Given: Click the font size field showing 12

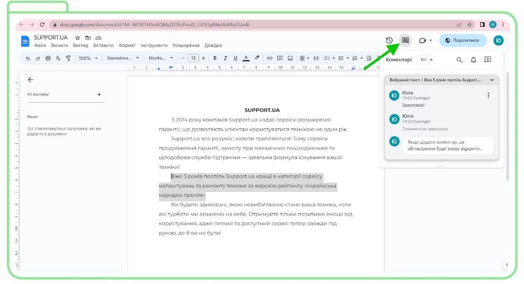Looking at the screenshot, I should click(x=193, y=58).
